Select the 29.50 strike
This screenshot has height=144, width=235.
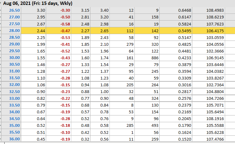pyautogui.click(x=14, y=51)
